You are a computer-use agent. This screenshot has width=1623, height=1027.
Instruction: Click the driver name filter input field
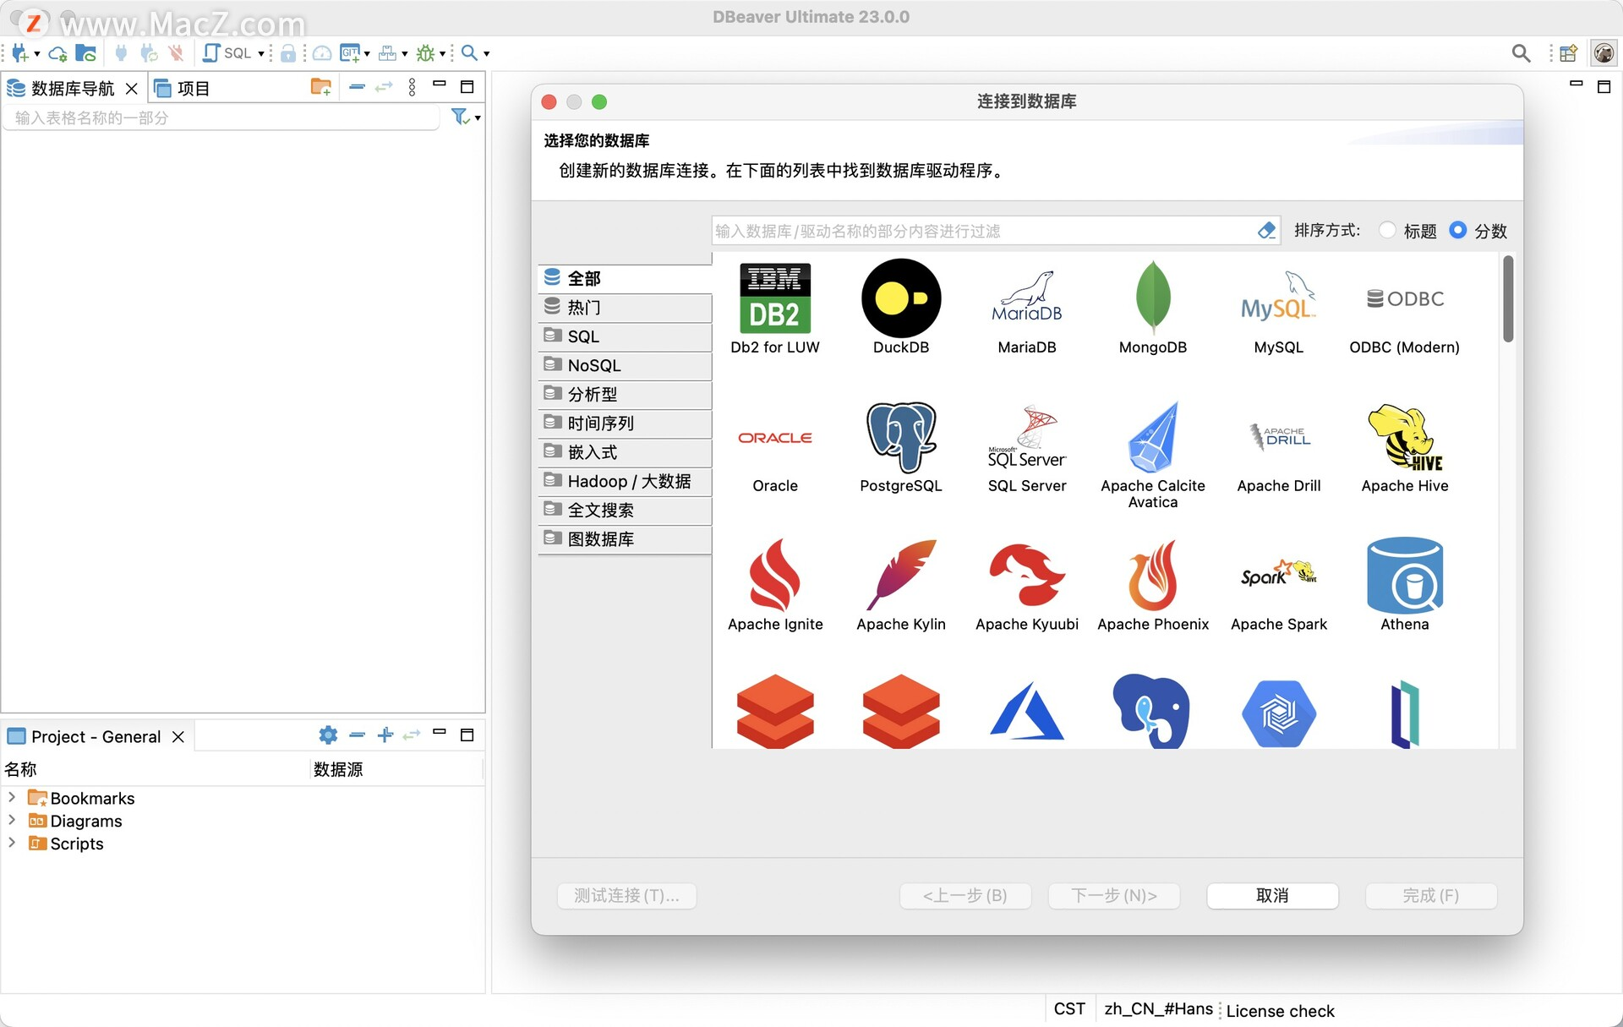tap(984, 231)
